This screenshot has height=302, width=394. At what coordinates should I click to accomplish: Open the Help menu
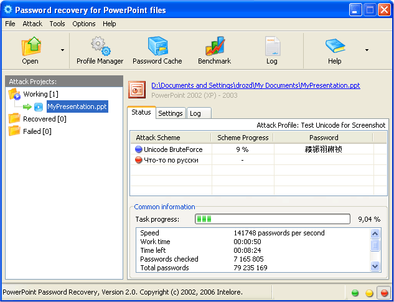[x=110, y=24]
